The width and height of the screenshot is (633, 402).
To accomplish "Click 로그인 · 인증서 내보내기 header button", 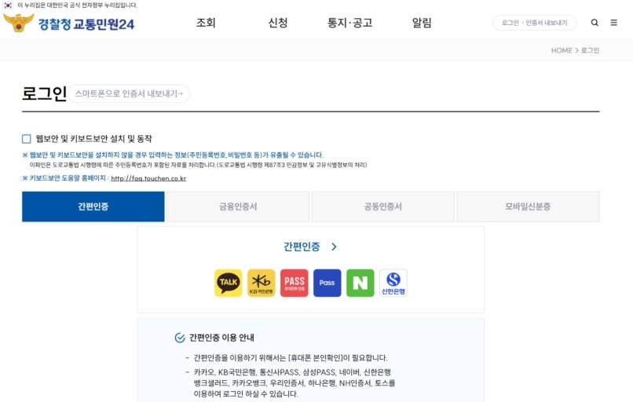I will (x=535, y=23).
